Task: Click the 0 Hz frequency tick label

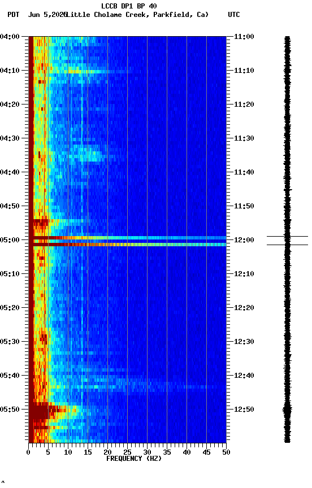Action: click(x=29, y=452)
